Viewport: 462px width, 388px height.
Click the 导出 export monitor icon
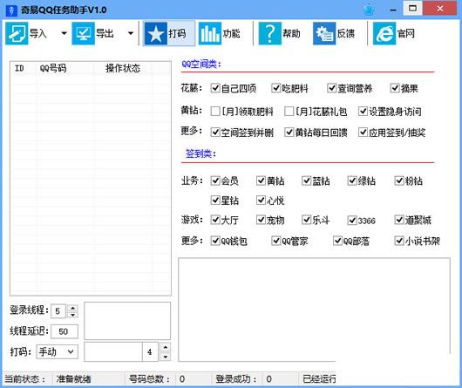pyautogui.click(x=84, y=33)
